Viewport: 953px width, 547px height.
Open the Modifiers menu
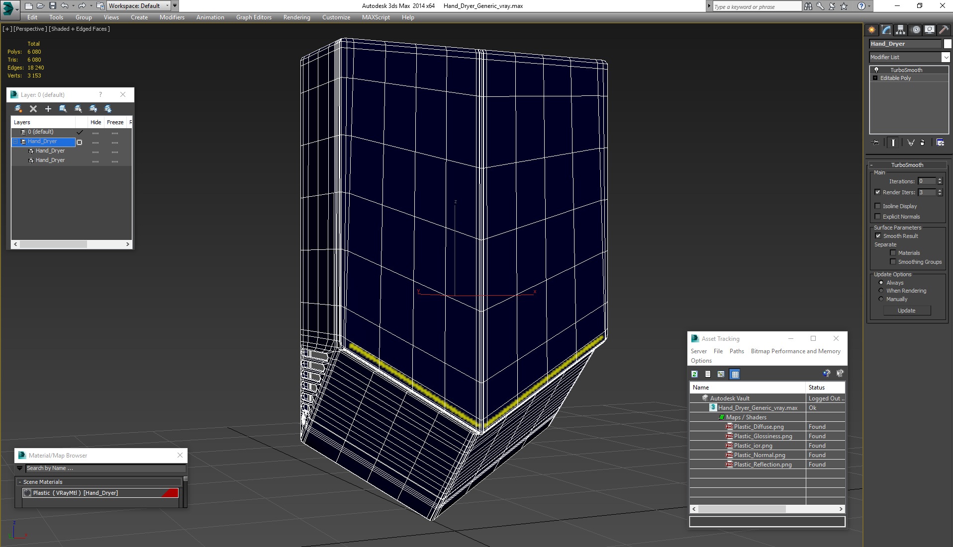(172, 17)
